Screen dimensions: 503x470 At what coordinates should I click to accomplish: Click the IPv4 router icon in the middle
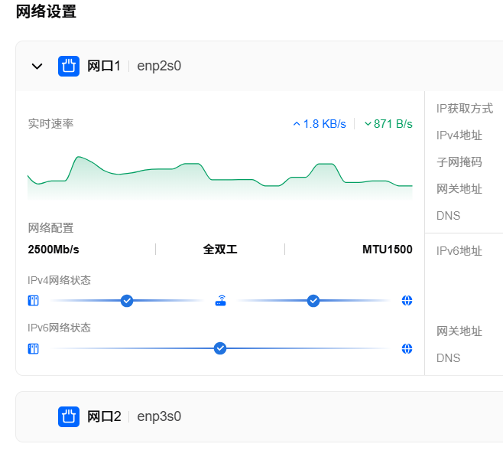(220, 301)
